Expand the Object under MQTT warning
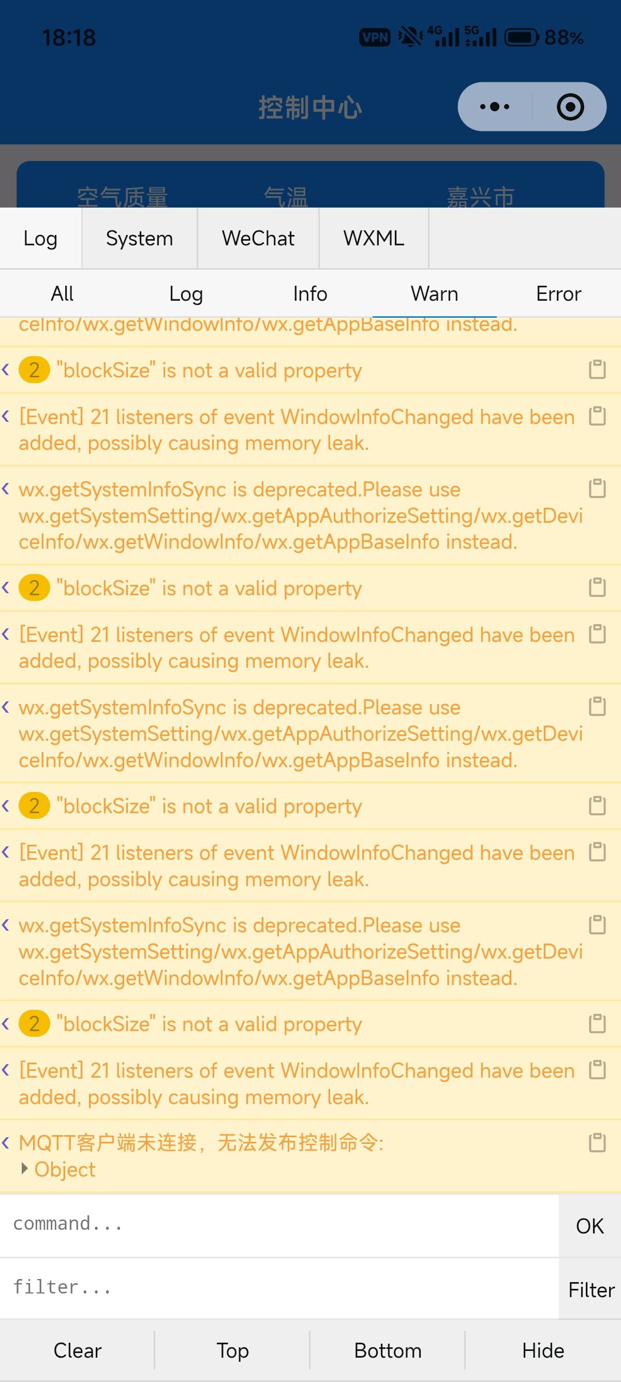The width and height of the screenshot is (621, 1382). [x=58, y=1169]
